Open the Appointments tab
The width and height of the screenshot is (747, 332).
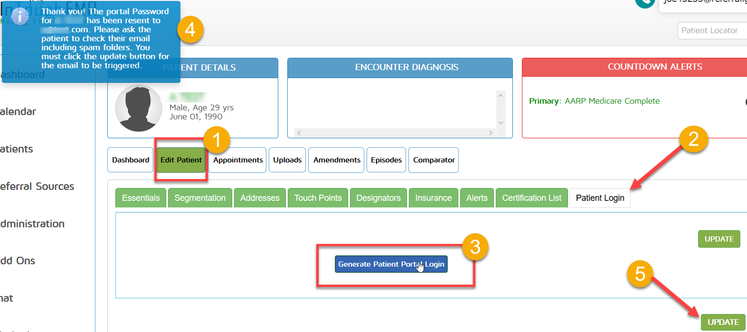pyautogui.click(x=237, y=160)
